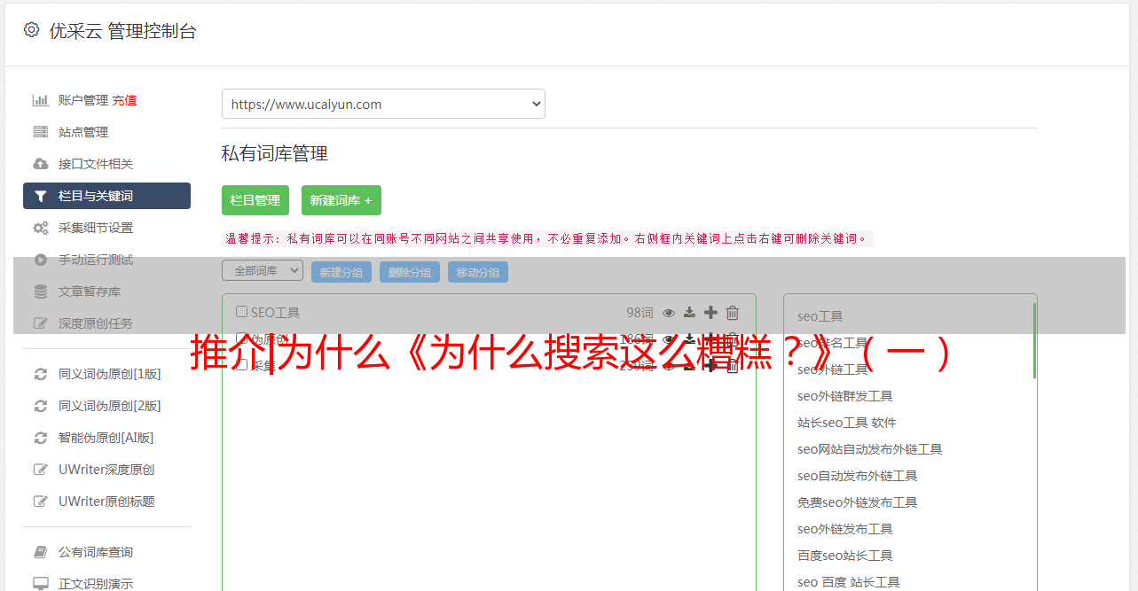
Task: Select the keyword seo外链群发工具
Action: (844, 396)
